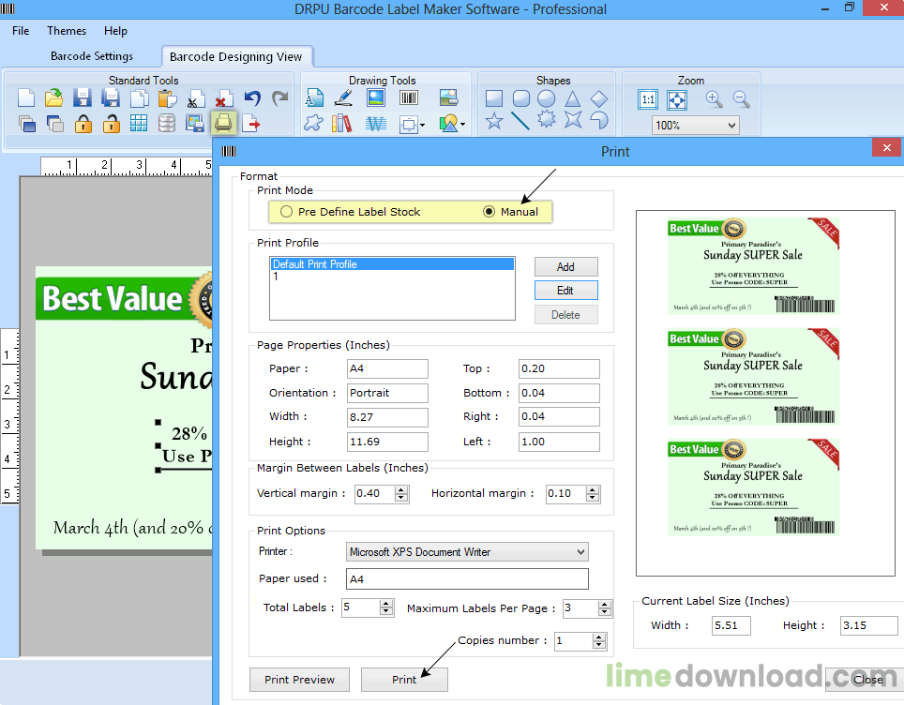Click the Zoom In magnifier icon

click(x=714, y=99)
